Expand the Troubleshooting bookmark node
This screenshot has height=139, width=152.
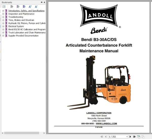pyautogui.click(x=3, y=17)
